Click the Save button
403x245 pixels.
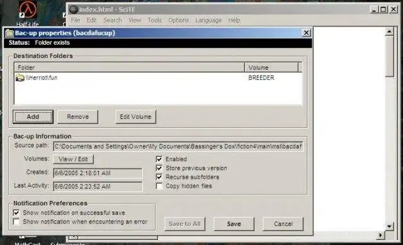(x=234, y=224)
